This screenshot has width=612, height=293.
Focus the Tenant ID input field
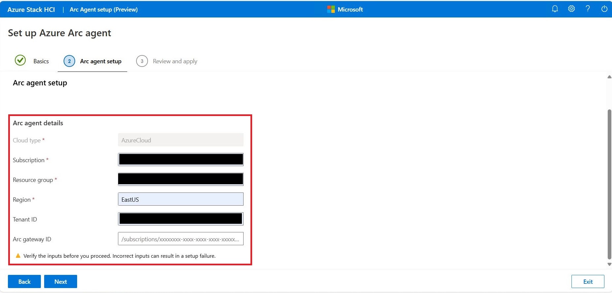tap(181, 219)
